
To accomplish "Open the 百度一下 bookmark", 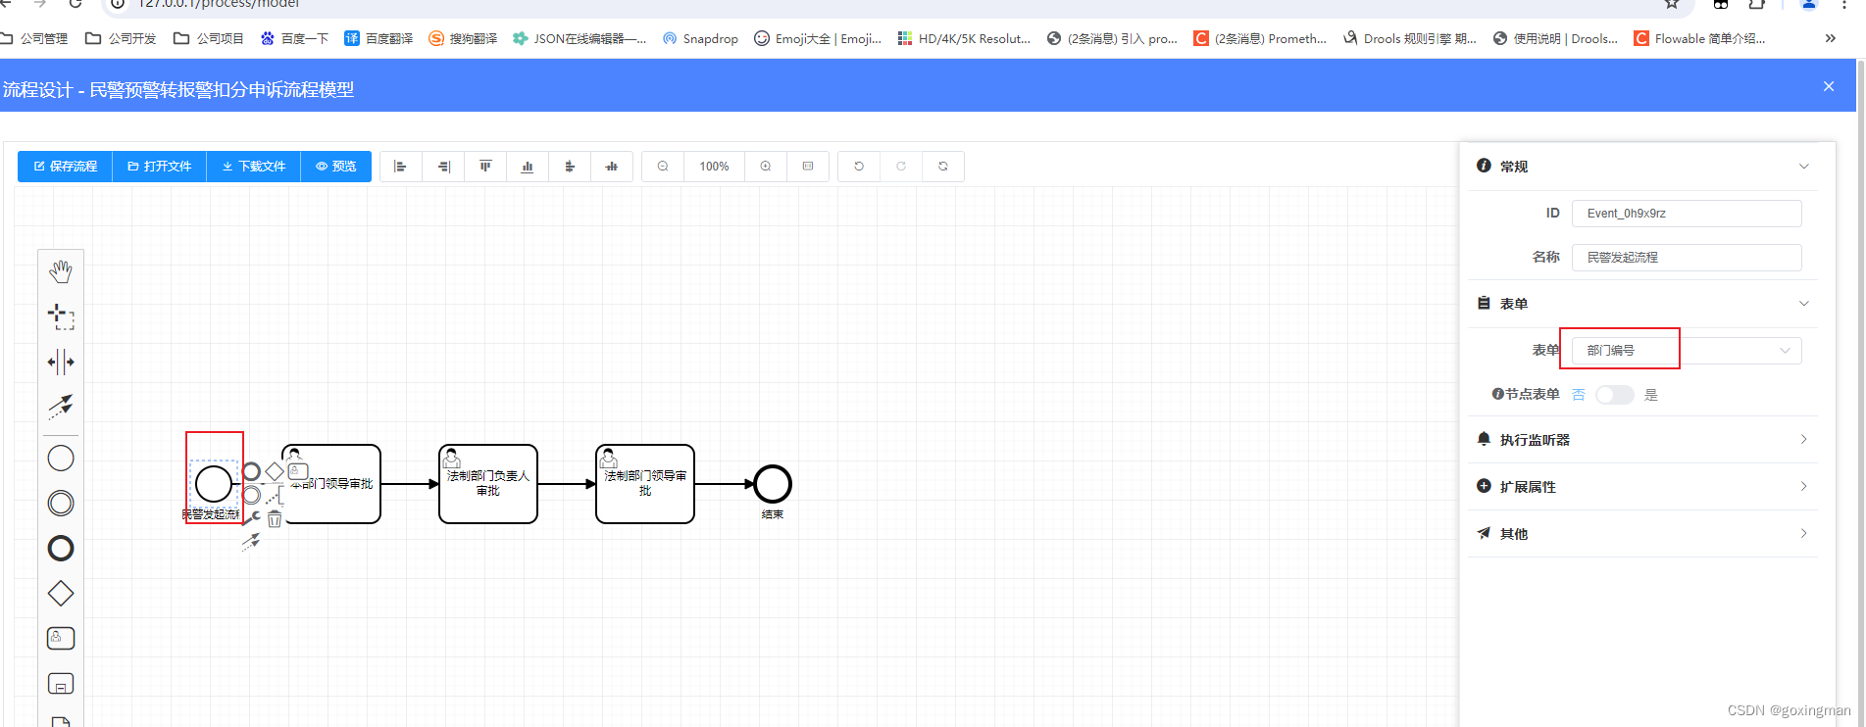I will [294, 38].
